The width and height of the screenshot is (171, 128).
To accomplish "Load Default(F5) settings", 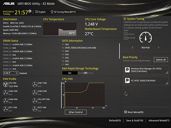I will pyautogui.click(x=115, y=121).
